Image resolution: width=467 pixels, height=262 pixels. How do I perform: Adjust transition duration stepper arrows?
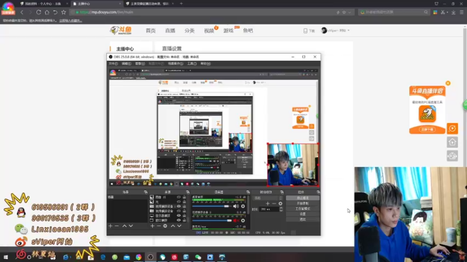[281, 209]
